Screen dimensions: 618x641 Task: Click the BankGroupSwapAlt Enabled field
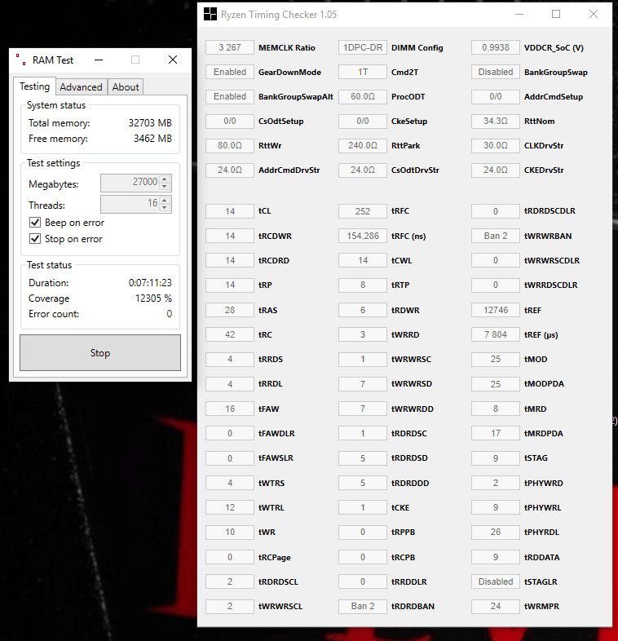[230, 96]
